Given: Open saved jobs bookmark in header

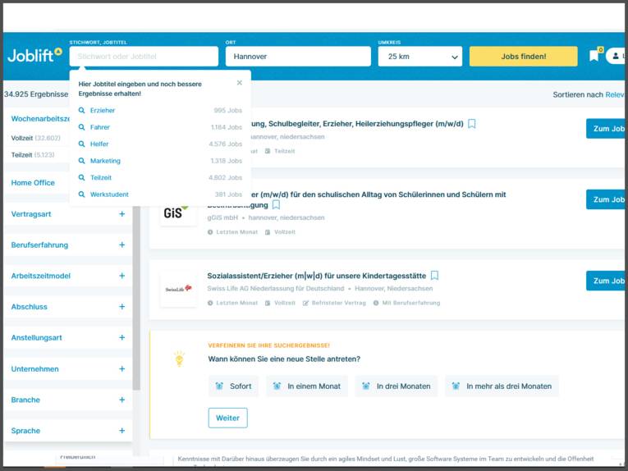Looking at the screenshot, I should pyautogui.click(x=594, y=56).
